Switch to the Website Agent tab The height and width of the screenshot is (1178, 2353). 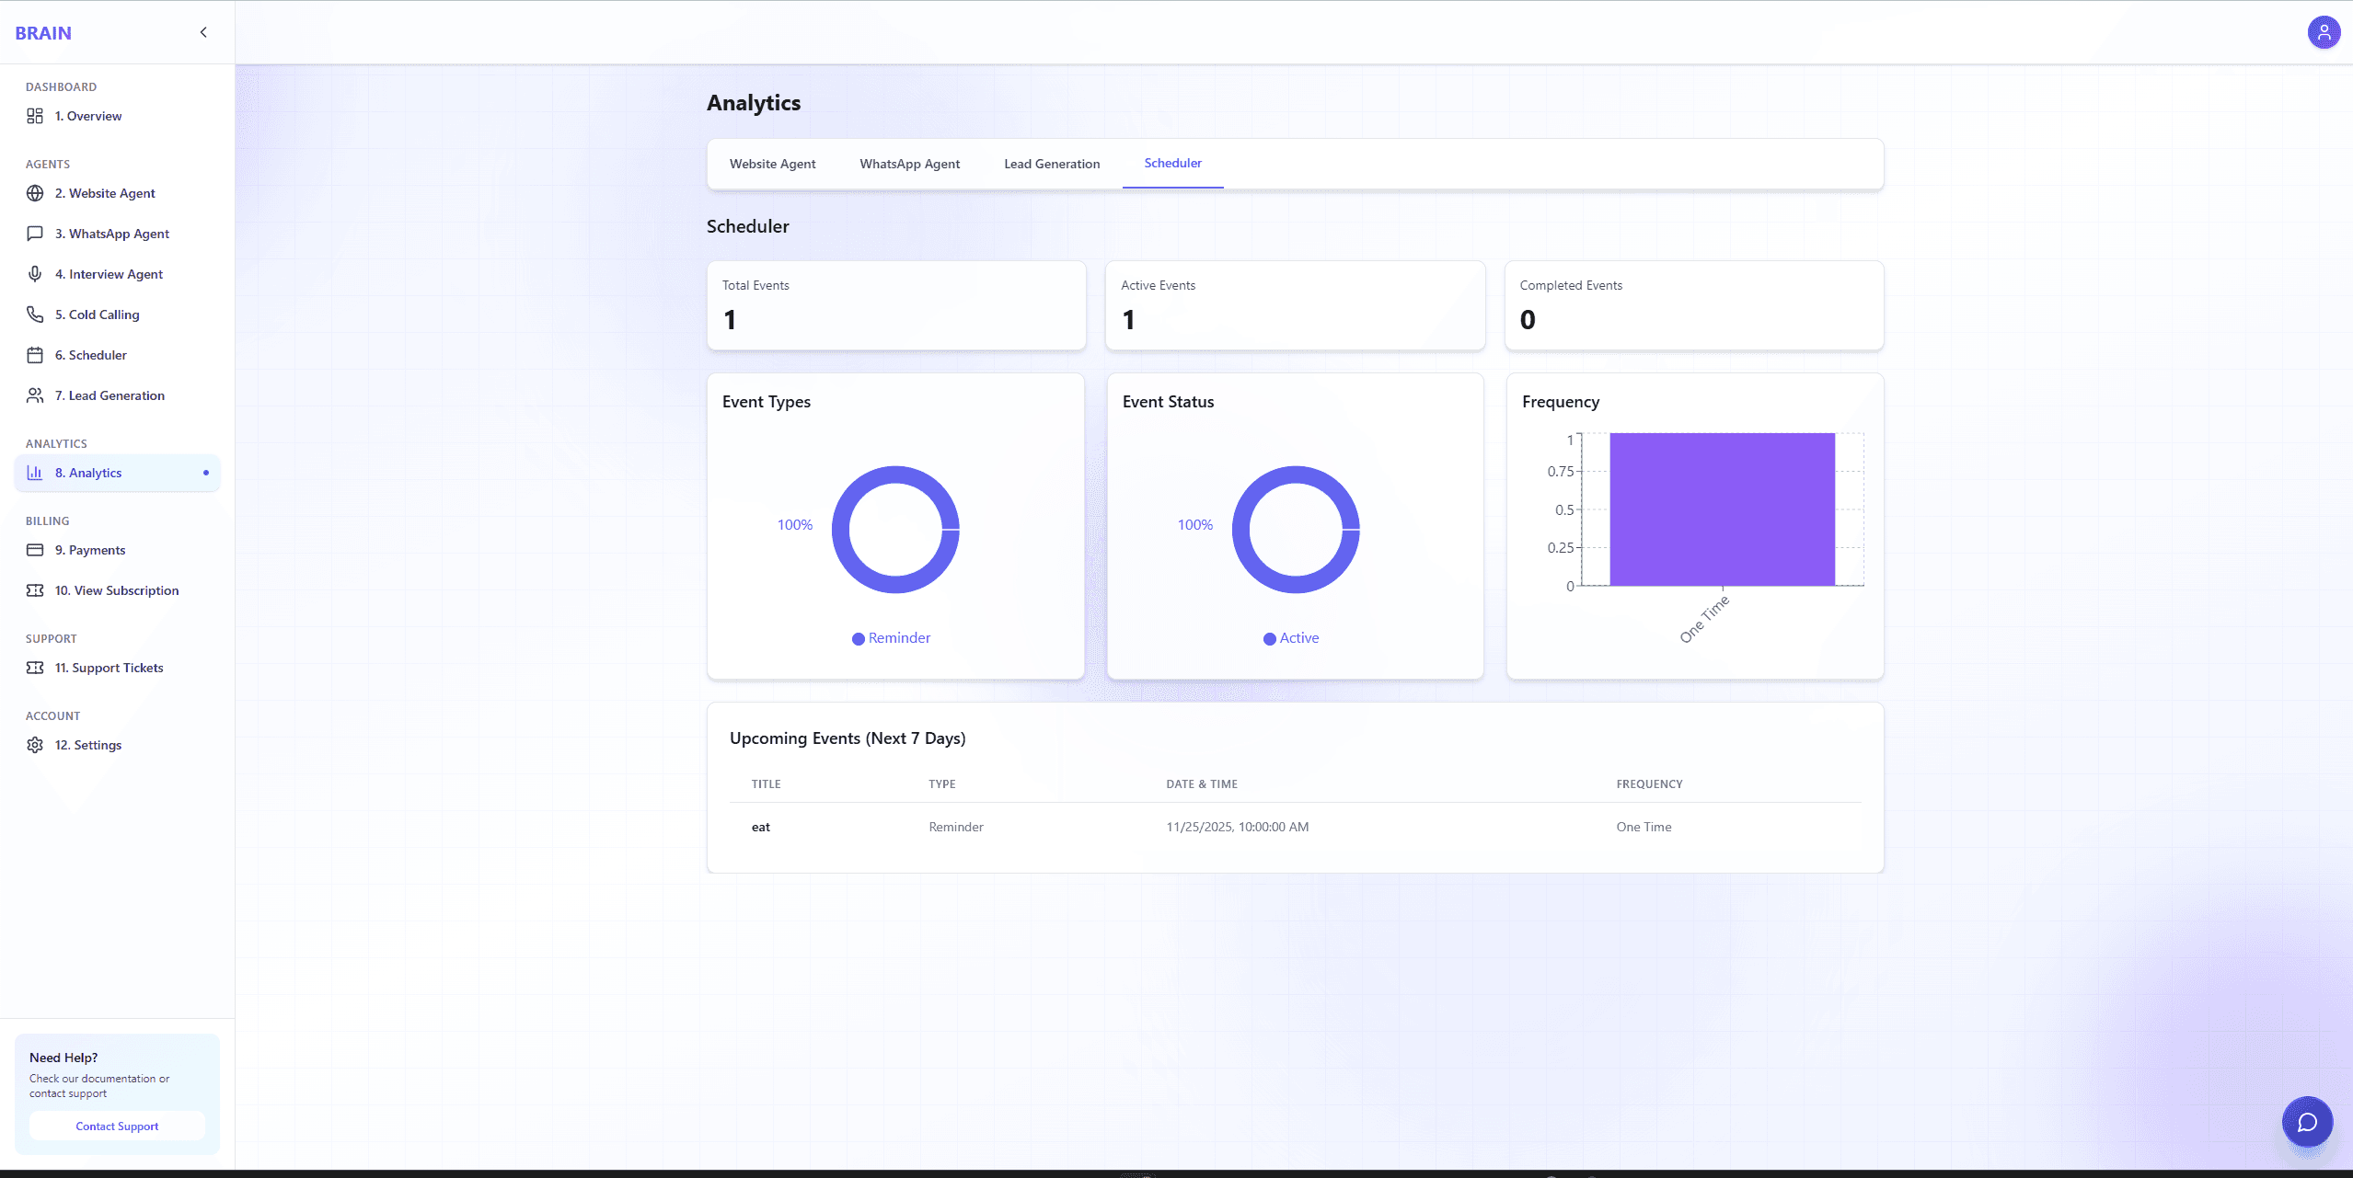[772, 164]
